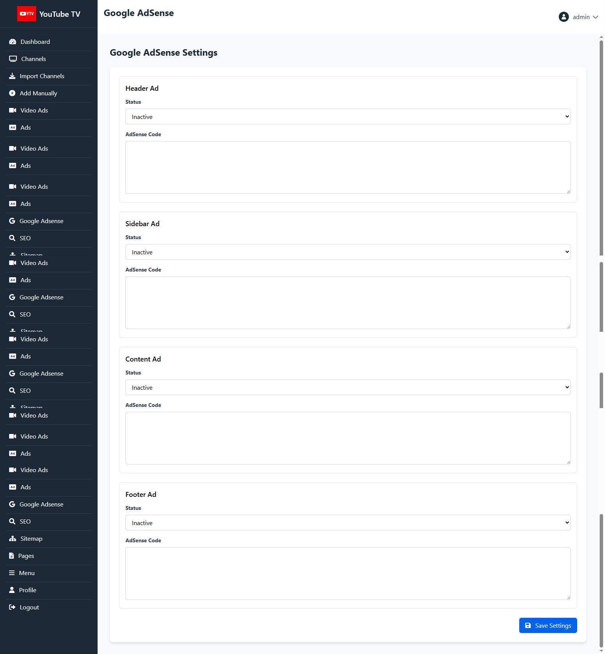Screen dimensions: 605x654
Task: Open the fully visible Sitemap entry
Action: coord(49,538)
